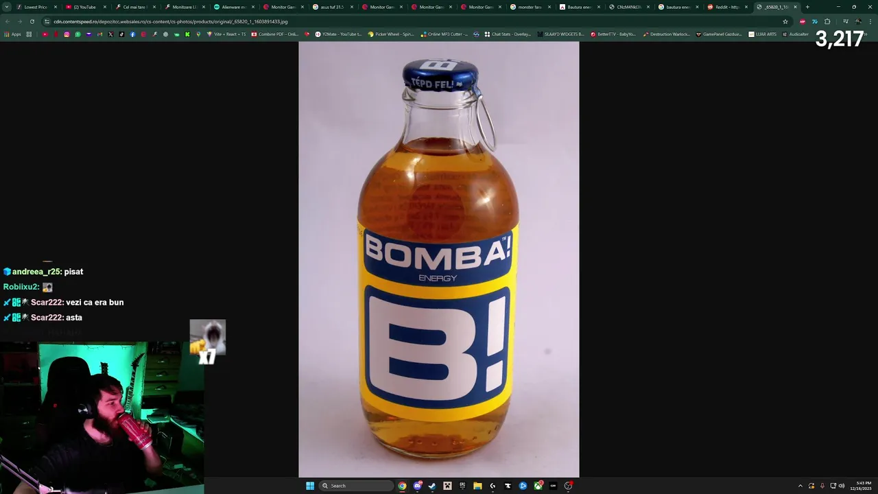Click the BOMBA energy bottle image

439,259
